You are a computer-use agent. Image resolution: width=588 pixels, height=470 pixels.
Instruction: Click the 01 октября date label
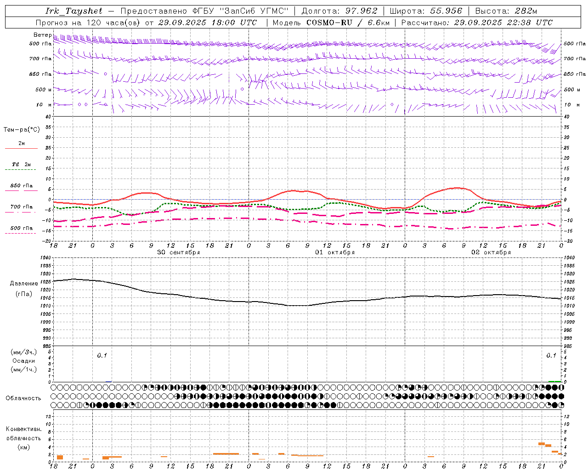click(x=334, y=252)
